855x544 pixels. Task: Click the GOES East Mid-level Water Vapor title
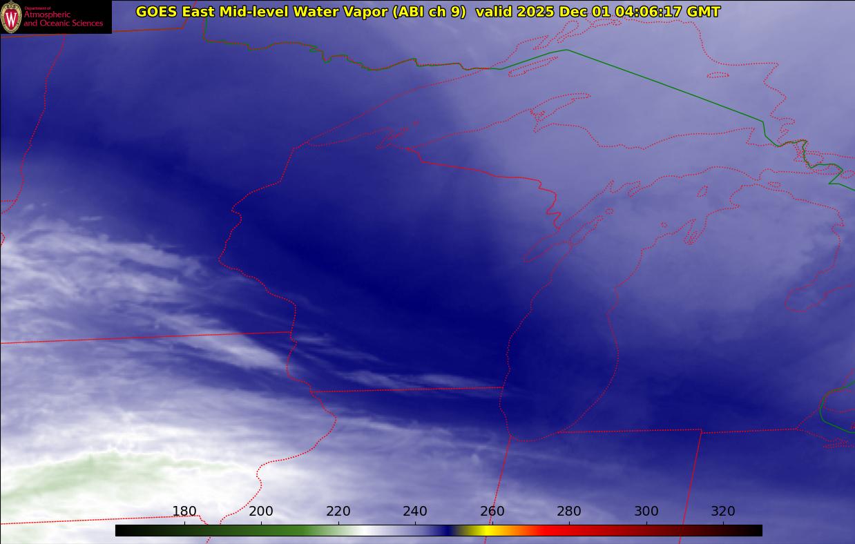(x=261, y=12)
